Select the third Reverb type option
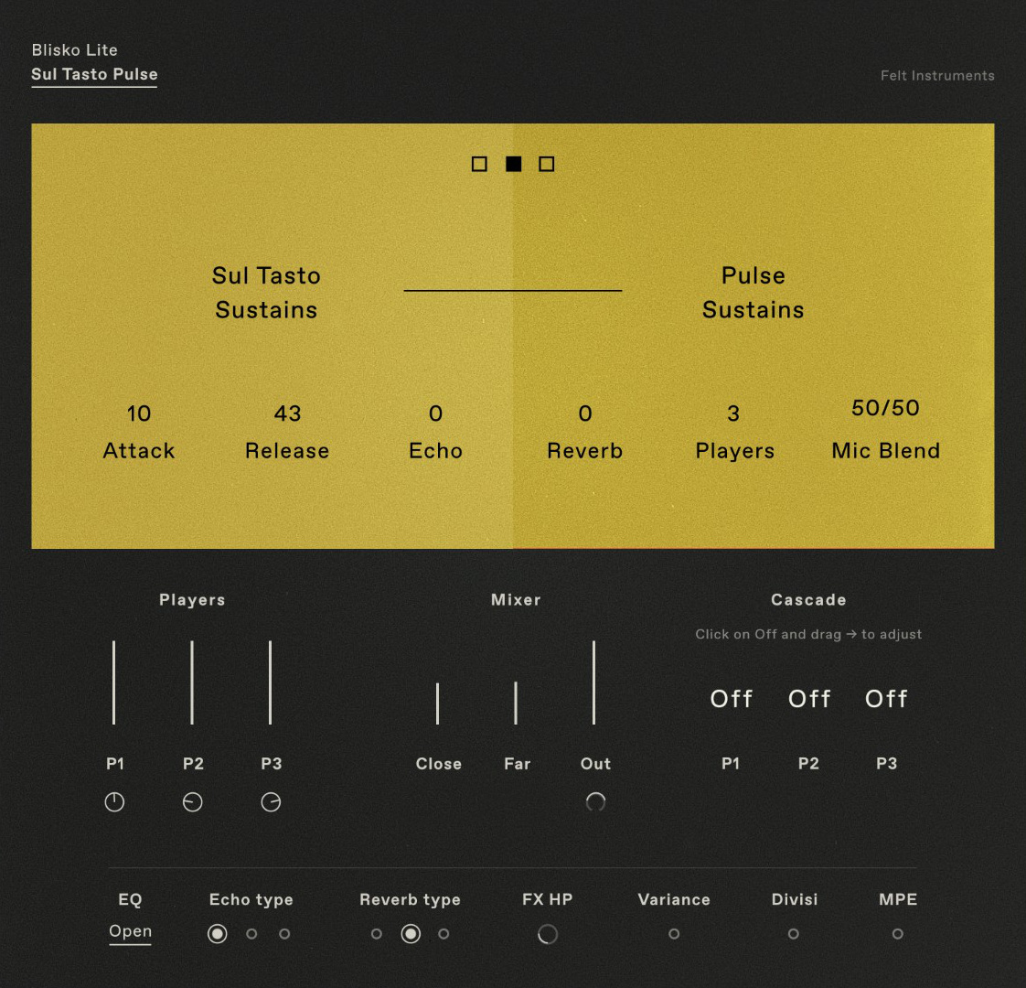 [444, 934]
